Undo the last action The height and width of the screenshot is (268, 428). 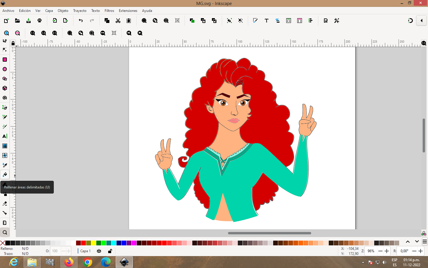point(81,21)
